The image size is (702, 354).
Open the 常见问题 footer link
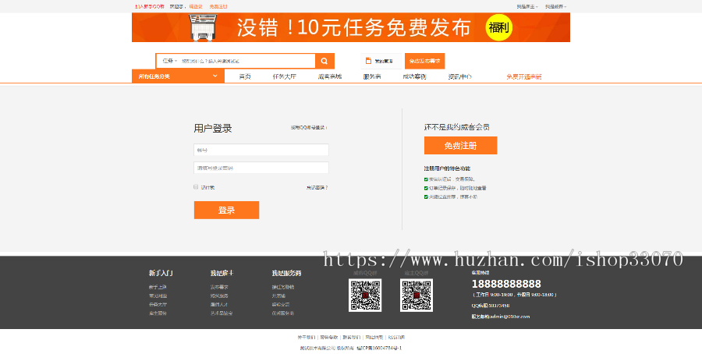pyautogui.click(x=158, y=296)
